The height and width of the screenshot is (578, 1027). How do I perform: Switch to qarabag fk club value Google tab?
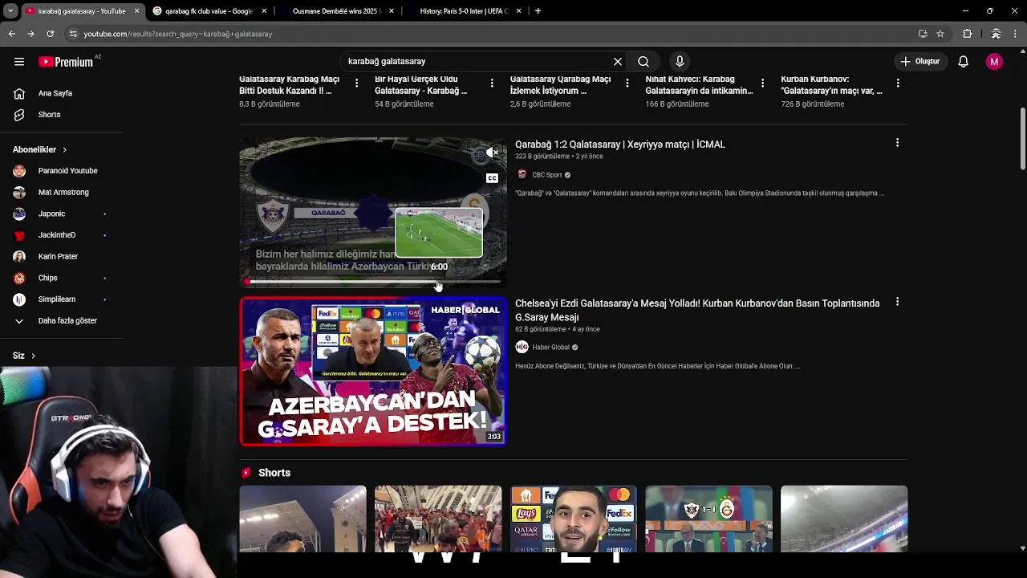(209, 11)
